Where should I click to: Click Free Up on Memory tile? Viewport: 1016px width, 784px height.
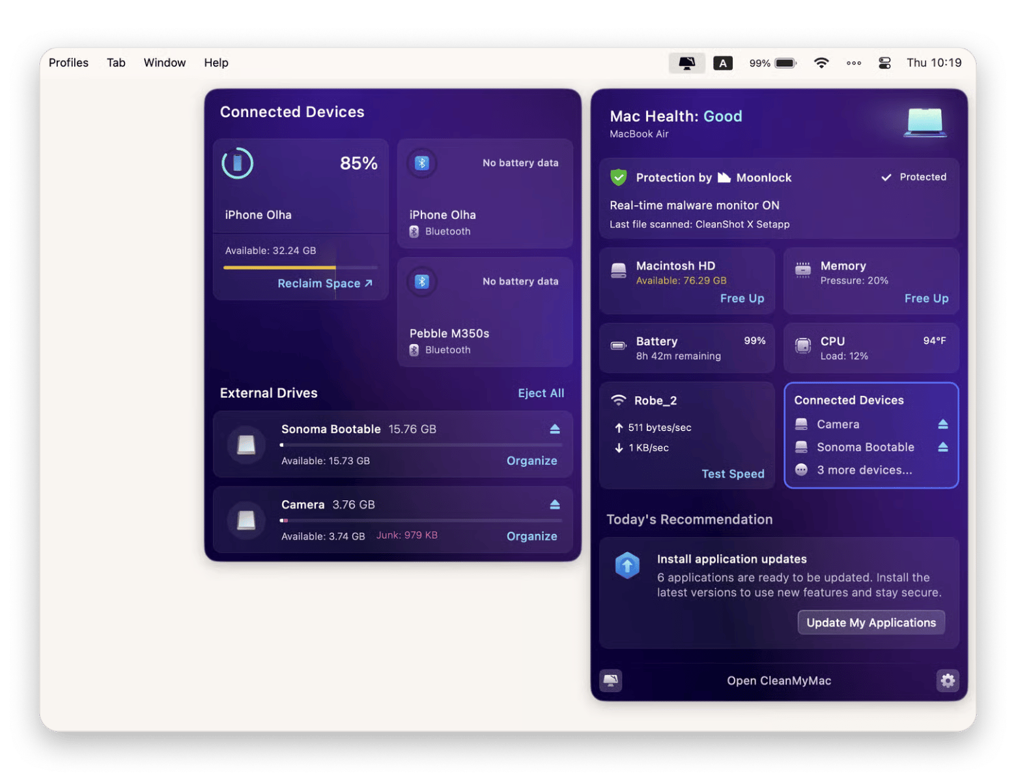[926, 298]
